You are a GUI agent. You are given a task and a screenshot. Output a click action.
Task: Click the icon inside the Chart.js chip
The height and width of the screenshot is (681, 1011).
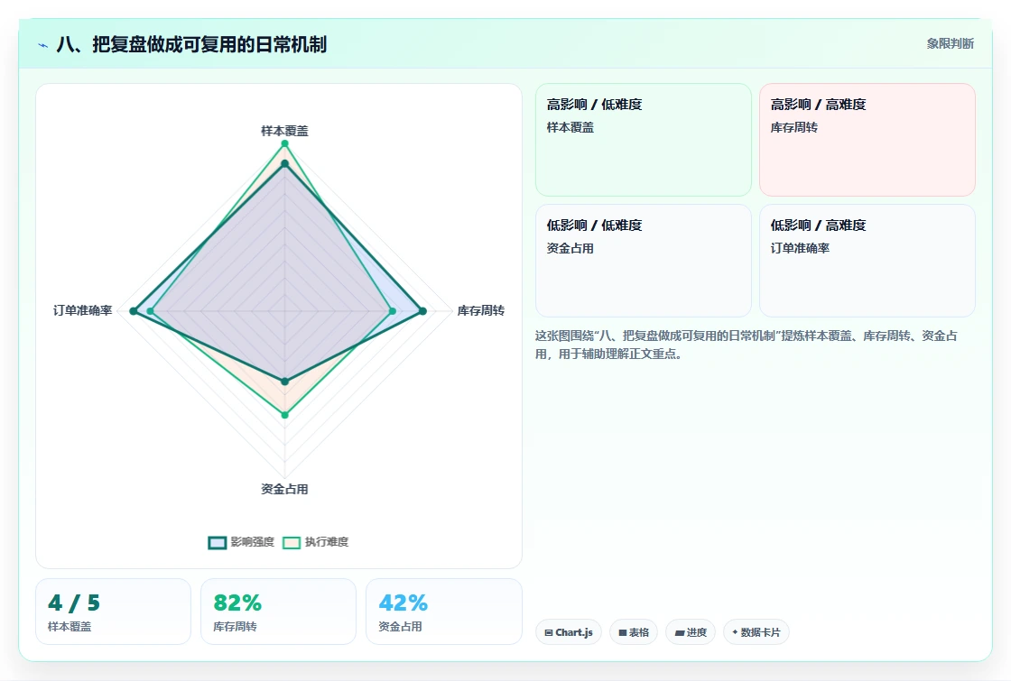coord(549,632)
